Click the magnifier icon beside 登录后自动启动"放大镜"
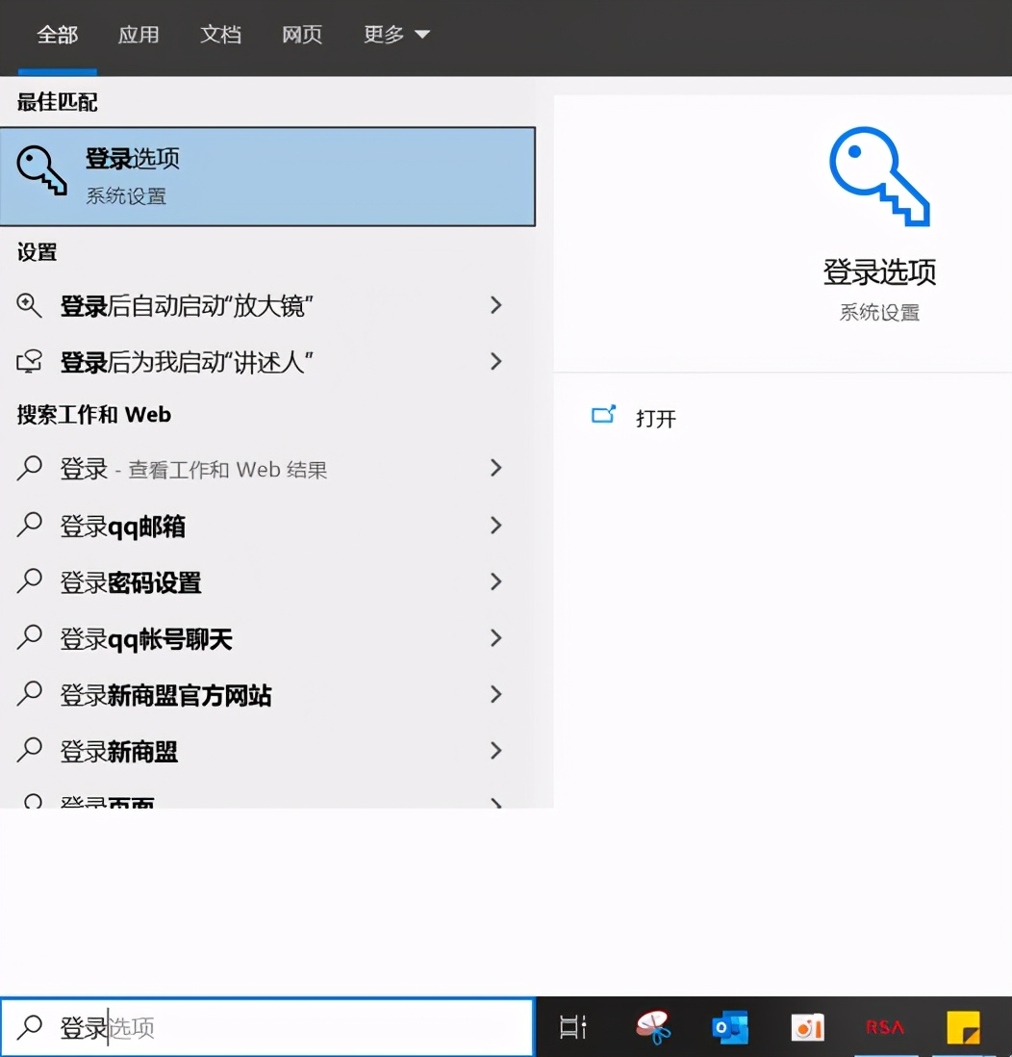This screenshot has height=1057, width=1012. click(29, 306)
